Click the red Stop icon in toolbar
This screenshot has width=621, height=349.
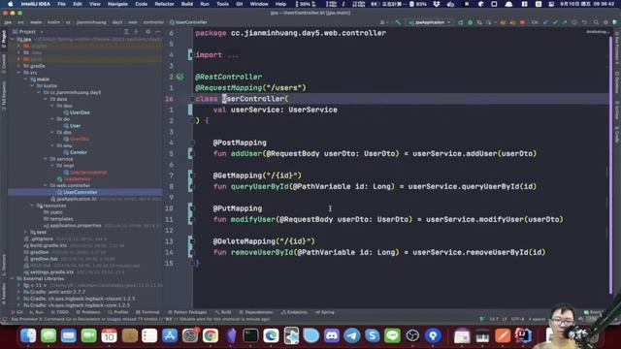click(x=522, y=22)
